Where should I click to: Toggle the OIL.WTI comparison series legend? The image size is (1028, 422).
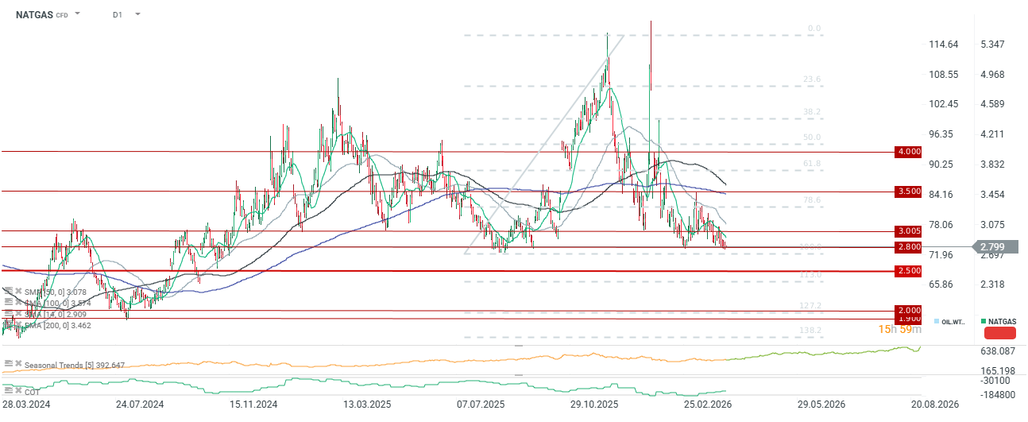pos(949,321)
